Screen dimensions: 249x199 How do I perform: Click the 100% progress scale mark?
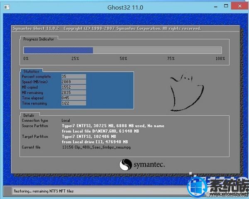tap(220, 58)
